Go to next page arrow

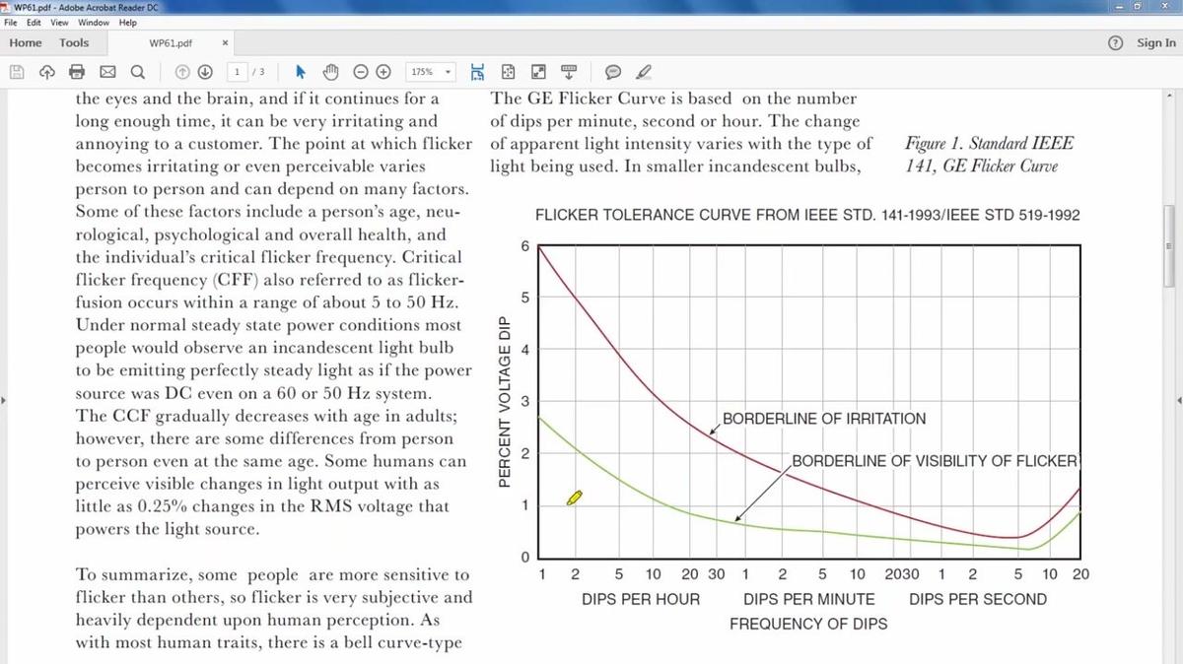205,72
